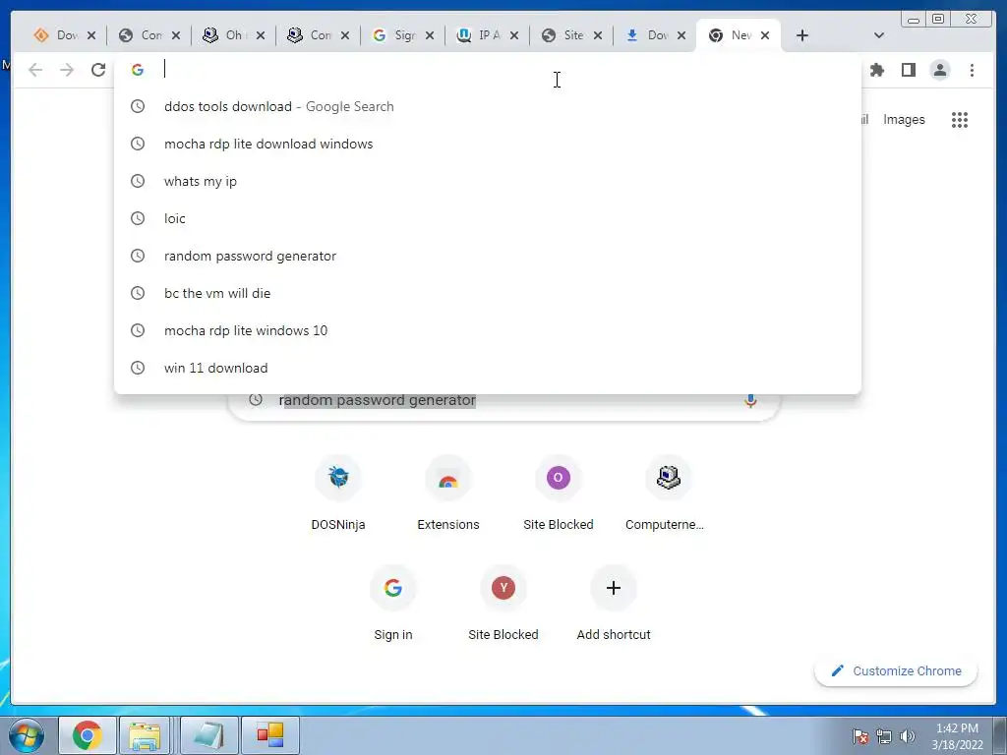Open Windows Start menu orb
1007x755 pixels.
point(27,735)
